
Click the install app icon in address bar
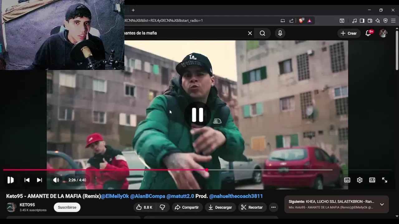(283, 21)
